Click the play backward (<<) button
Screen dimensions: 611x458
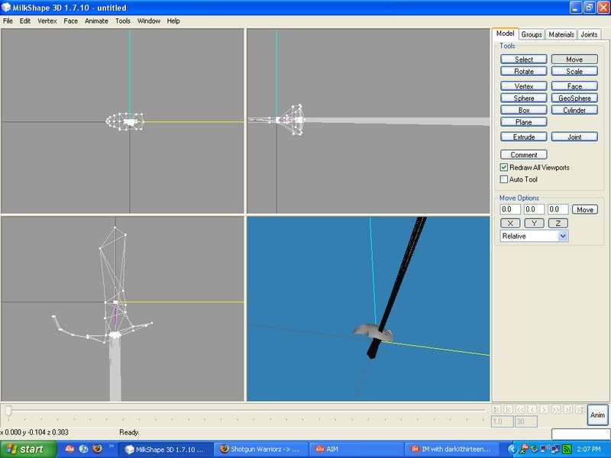(520, 409)
